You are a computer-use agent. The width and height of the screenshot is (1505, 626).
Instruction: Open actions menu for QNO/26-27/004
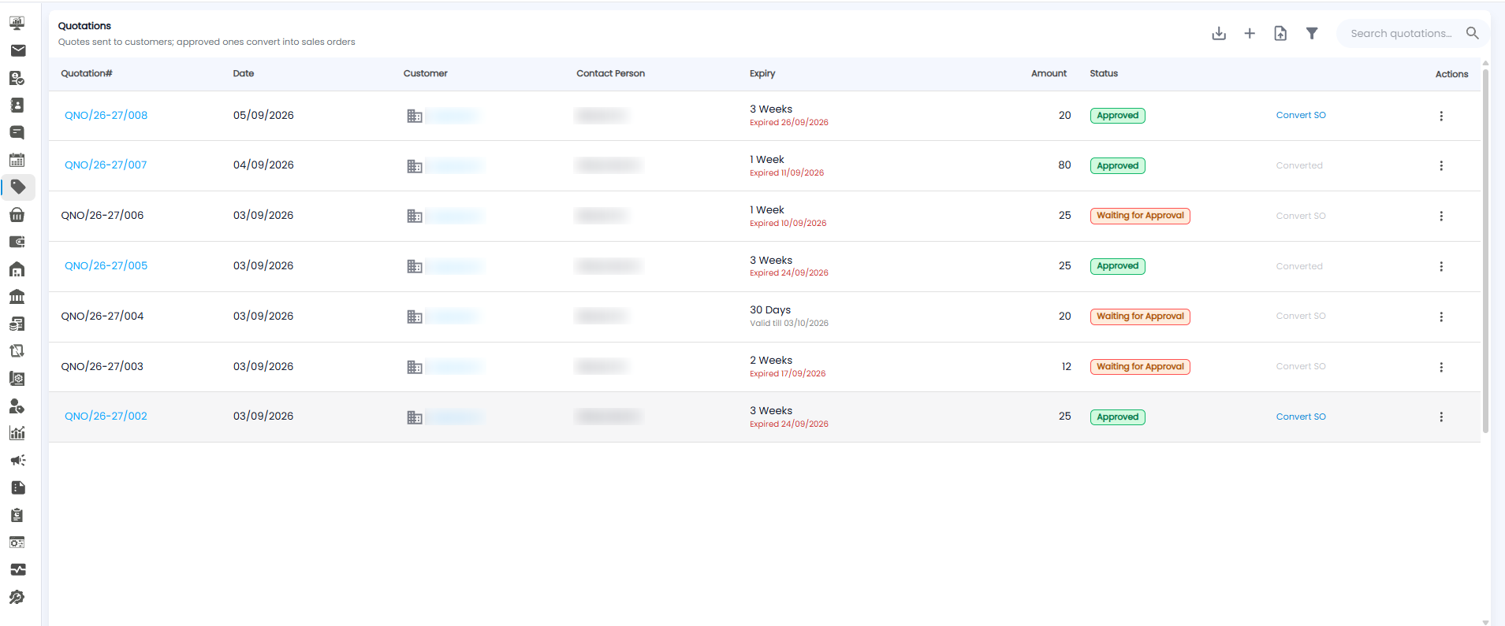[1441, 317]
